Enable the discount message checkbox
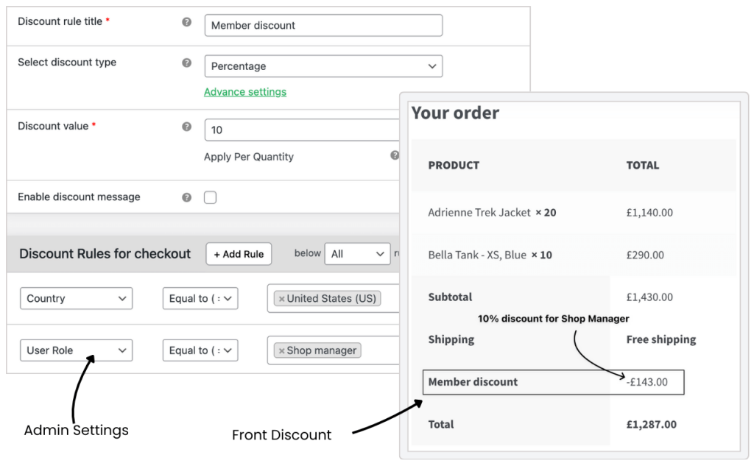This screenshot has height=466, width=754. tap(210, 197)
